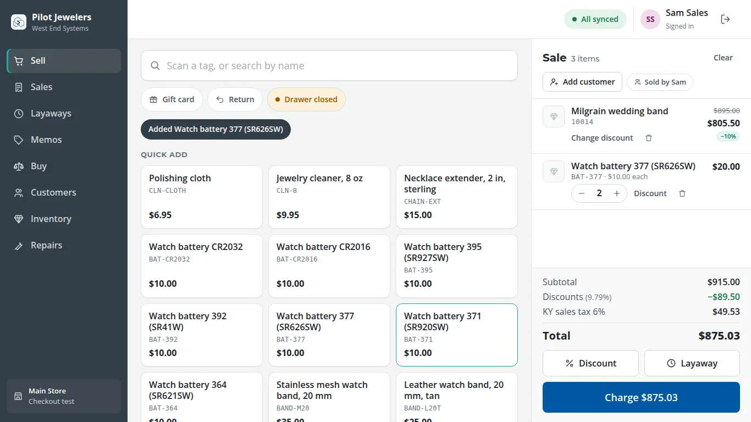This screenshot has width=751, height=422.
Task: Decrease Watch battery 377 quantity
Action: (x=582, y=193)
